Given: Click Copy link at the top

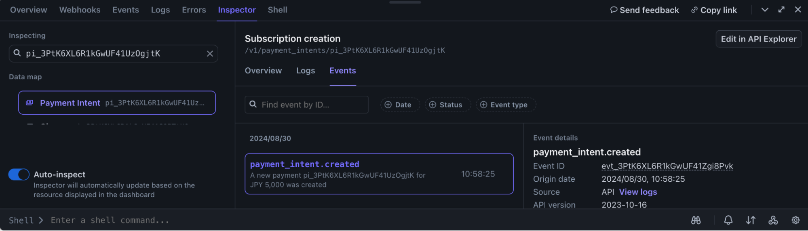Looking at the screenshot, I should click(714, 10).
